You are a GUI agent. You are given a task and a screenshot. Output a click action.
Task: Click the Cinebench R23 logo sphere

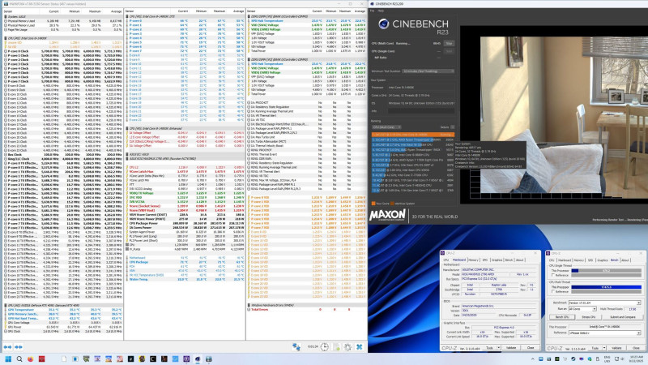(x=383, y=24)
